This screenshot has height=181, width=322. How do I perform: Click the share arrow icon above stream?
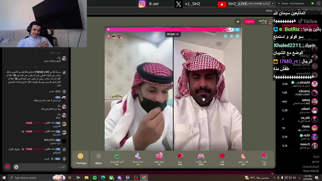[x=237, y=22]
